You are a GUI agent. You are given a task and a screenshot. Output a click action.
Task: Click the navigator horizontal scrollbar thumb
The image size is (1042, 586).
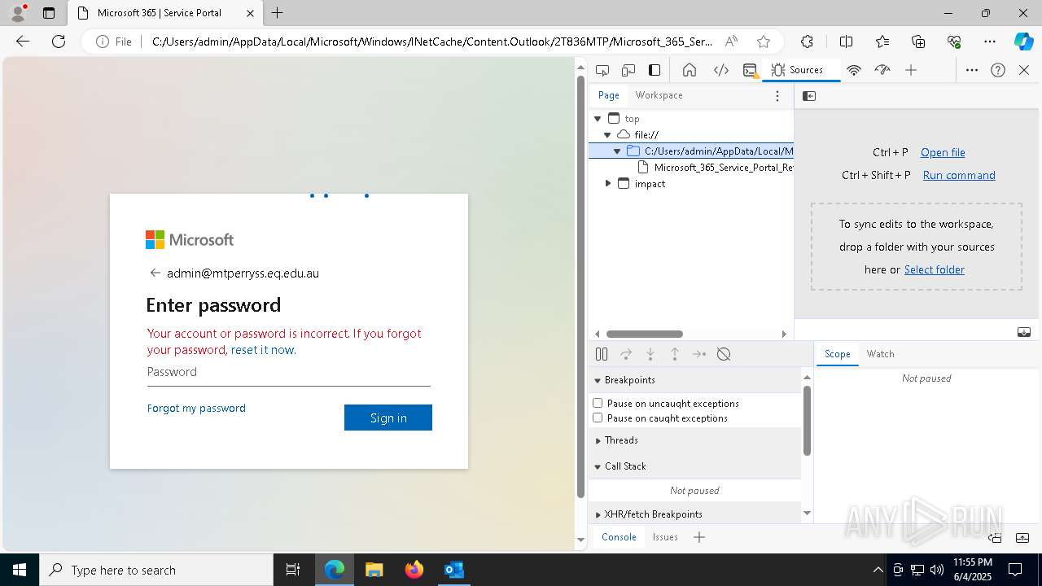[645, 334]
